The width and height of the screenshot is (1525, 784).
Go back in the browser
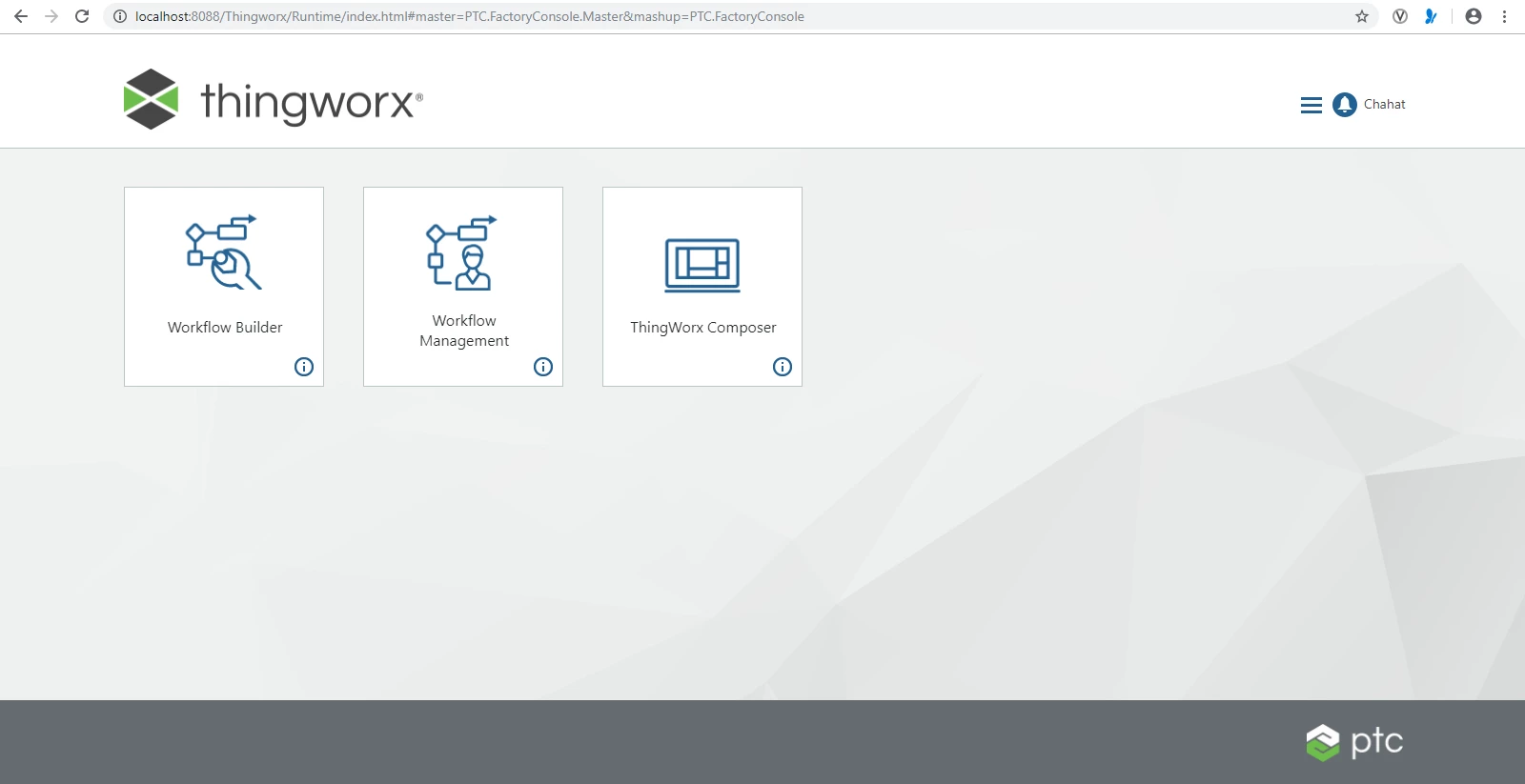[21, 16]
